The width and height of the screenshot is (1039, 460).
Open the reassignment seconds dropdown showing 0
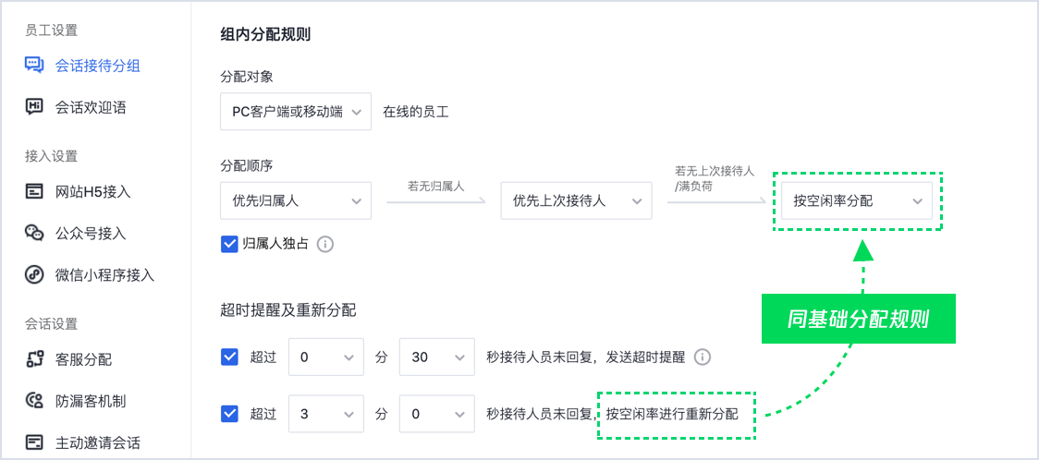pos(437,415)
